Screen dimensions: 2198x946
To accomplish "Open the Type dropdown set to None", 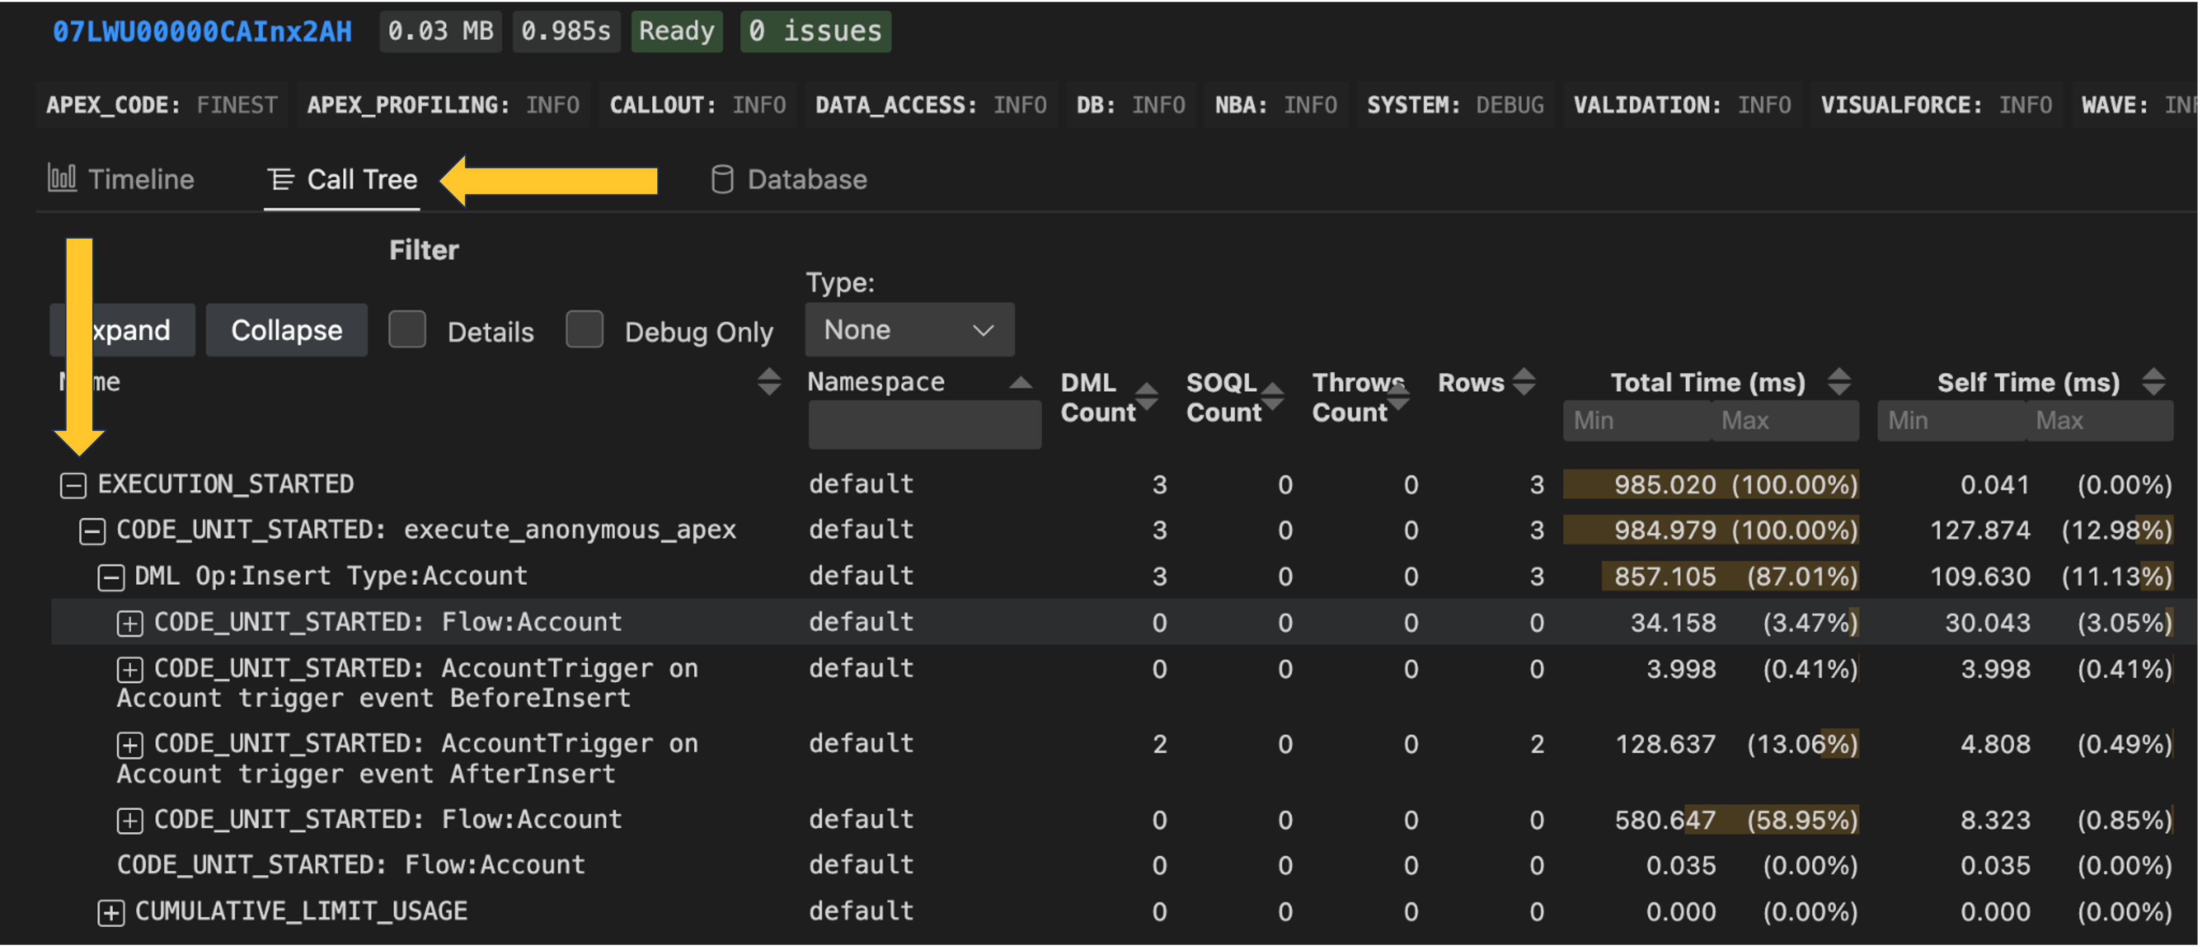I will (x=908, y=329).
